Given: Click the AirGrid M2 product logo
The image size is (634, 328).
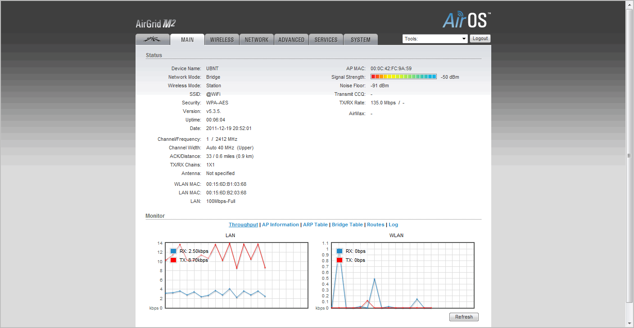Looking at the screenshot, I should point(155,24).
